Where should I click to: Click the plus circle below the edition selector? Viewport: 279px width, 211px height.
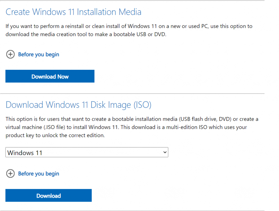click(x=10, y=174)
